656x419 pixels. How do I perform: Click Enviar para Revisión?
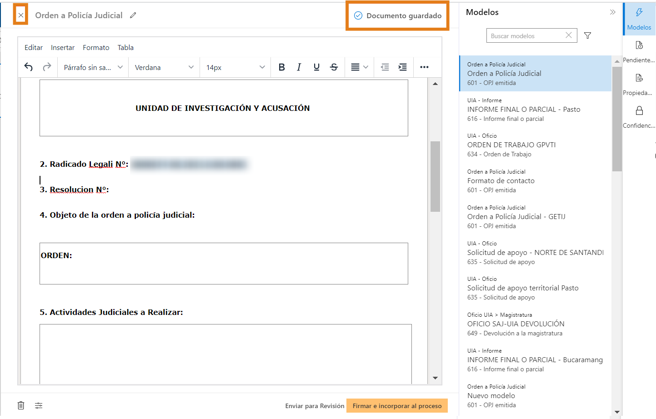point(315,406)
